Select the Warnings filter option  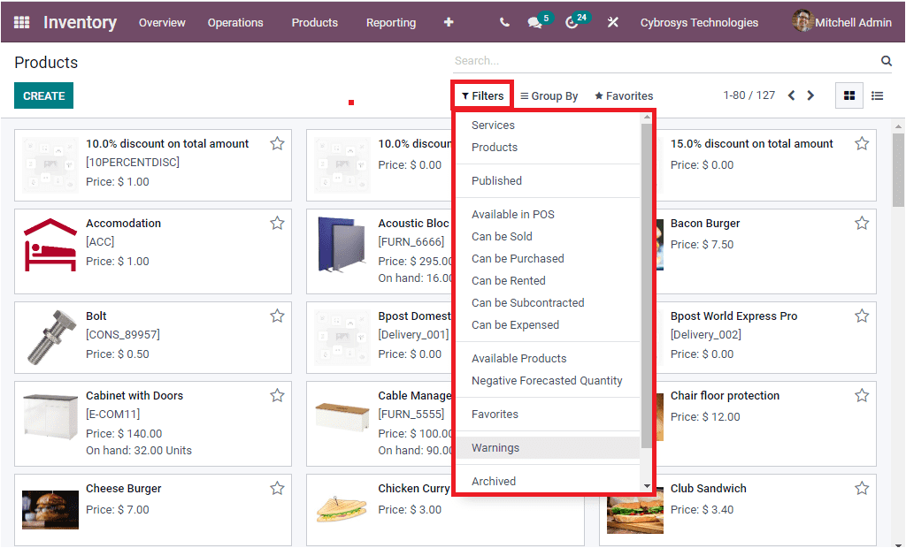[x=495, y=447]
